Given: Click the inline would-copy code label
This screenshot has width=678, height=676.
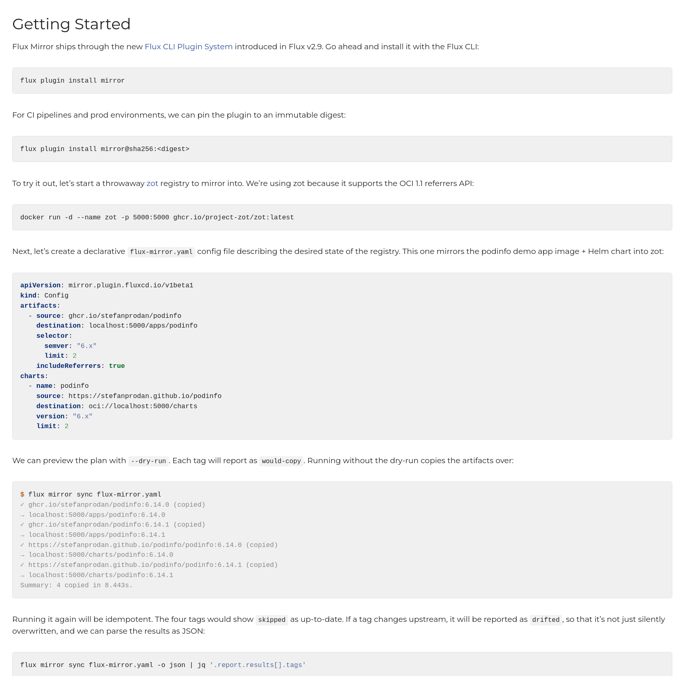Looking at the screenshot, I should (281, 461).
